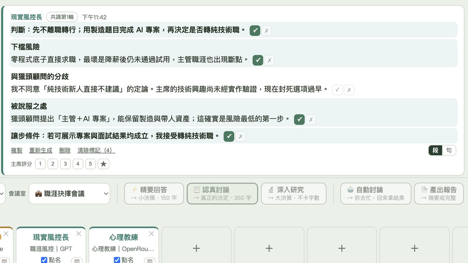Click the 被說服之處 heading
This screenshot has width=468, height=263.
(x=29, y=106)
